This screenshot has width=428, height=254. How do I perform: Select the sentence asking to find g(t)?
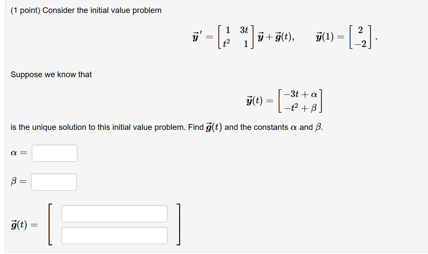[166, 127]
